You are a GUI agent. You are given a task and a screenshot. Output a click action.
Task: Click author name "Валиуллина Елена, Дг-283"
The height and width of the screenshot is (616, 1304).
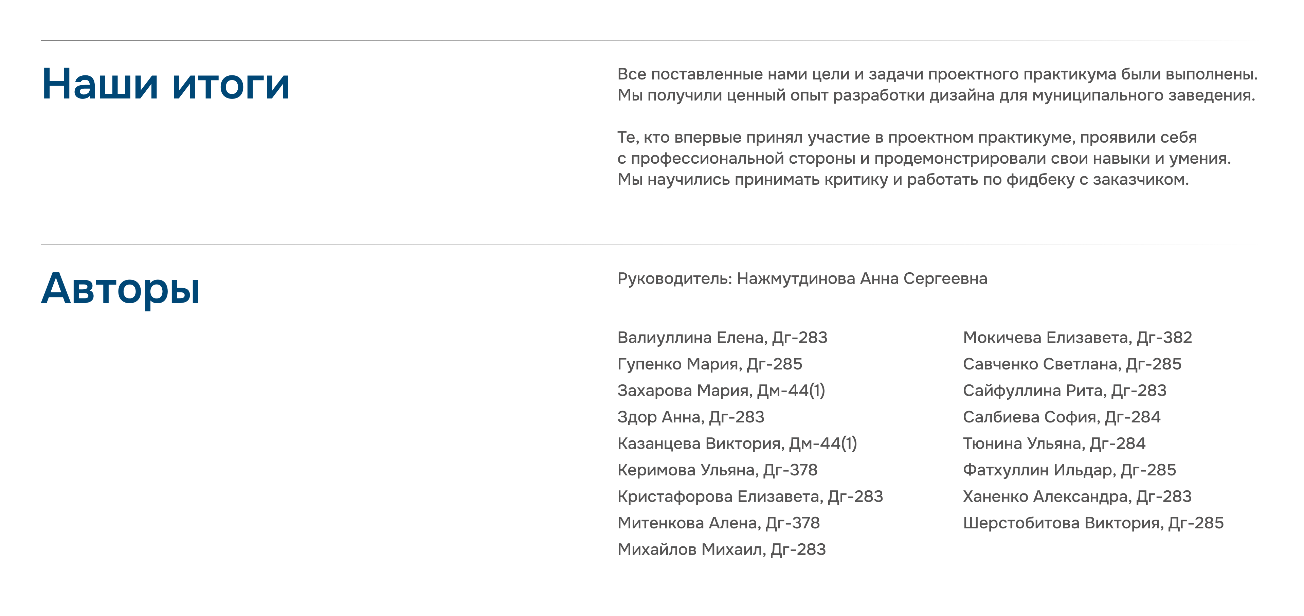click(x=722, y=338)
